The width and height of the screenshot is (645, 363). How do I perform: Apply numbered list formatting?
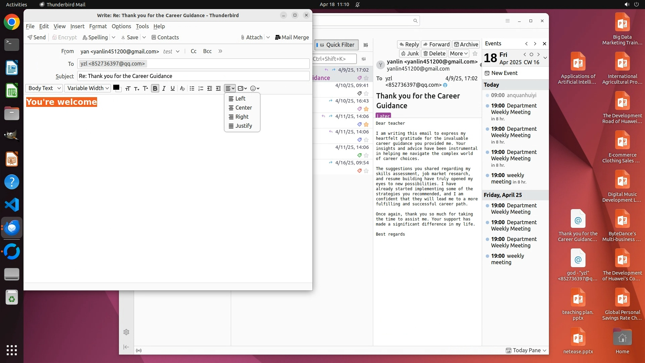click(x=201, y=88)
